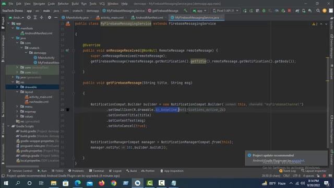Click the warnings indicator in editor corner
The image size is (334, 188).
[315, 24]
